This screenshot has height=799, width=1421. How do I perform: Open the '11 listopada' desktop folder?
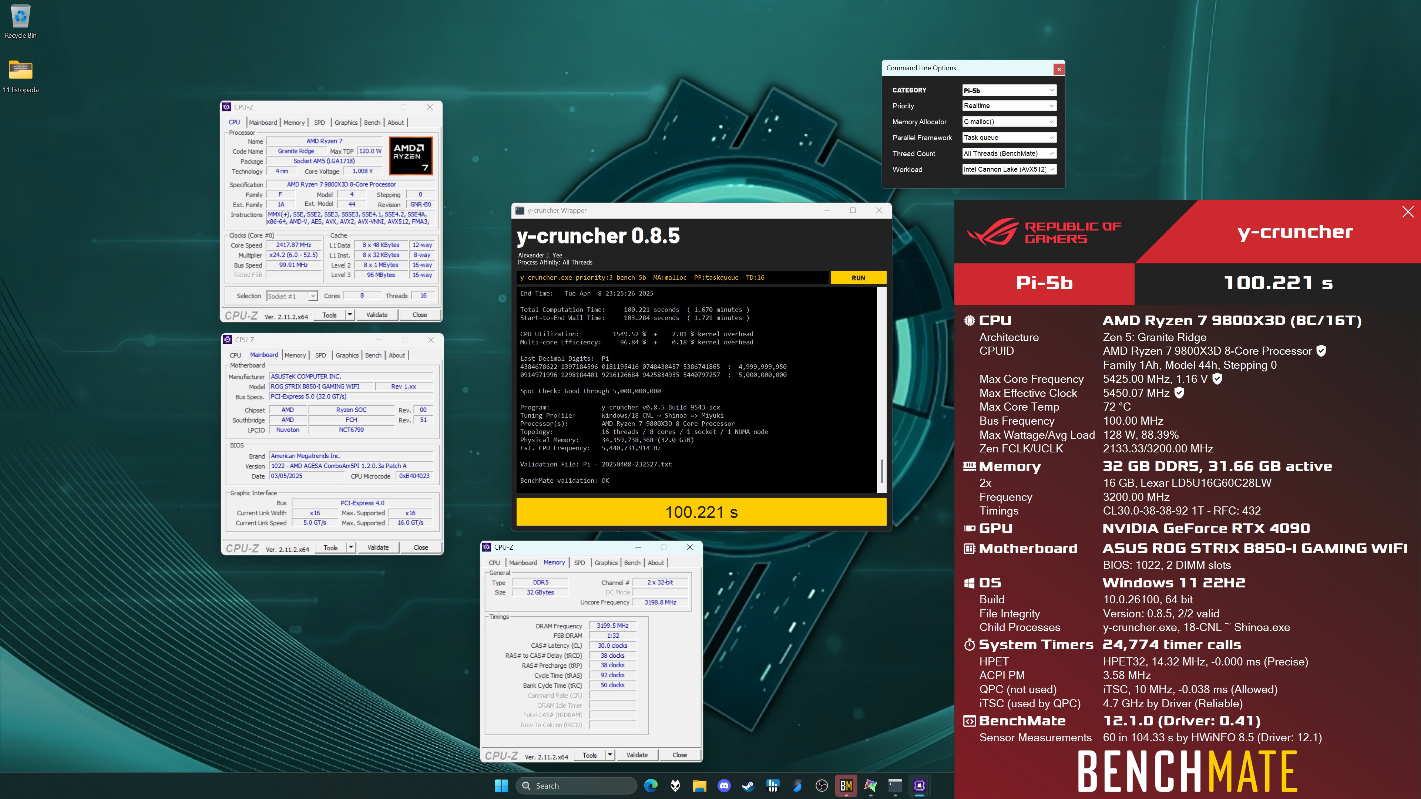tap(20, 76)
